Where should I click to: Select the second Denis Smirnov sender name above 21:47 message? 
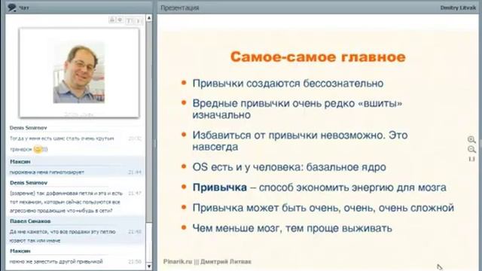pos(29,182)
